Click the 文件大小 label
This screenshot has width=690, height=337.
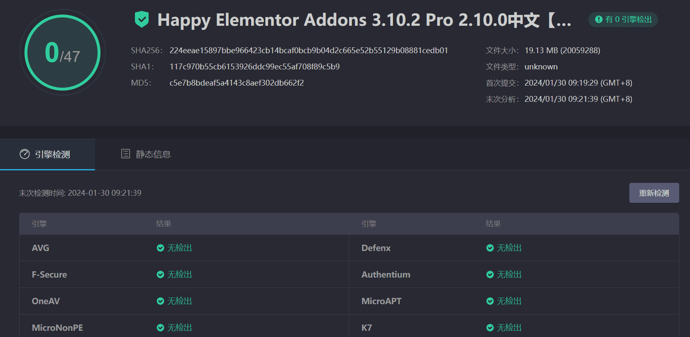tap(502, 50)
